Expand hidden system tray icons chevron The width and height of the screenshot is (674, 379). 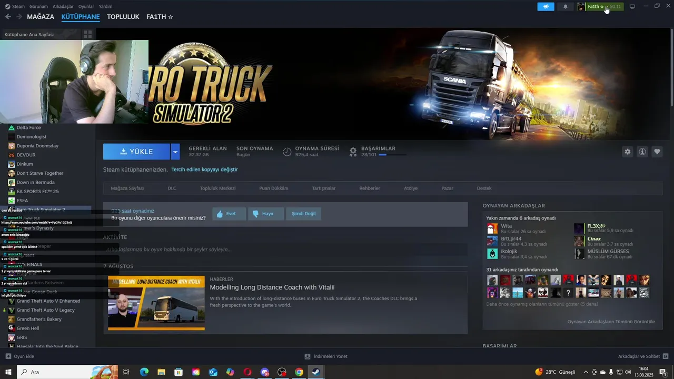(586, 372)
